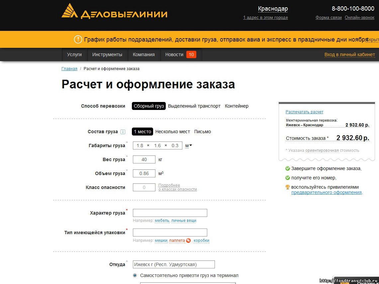Image resolution: width=379 pixels, height=284 pixels.
Task: Select the Самостоятельно привезти груз radio button
Action: 135,275
